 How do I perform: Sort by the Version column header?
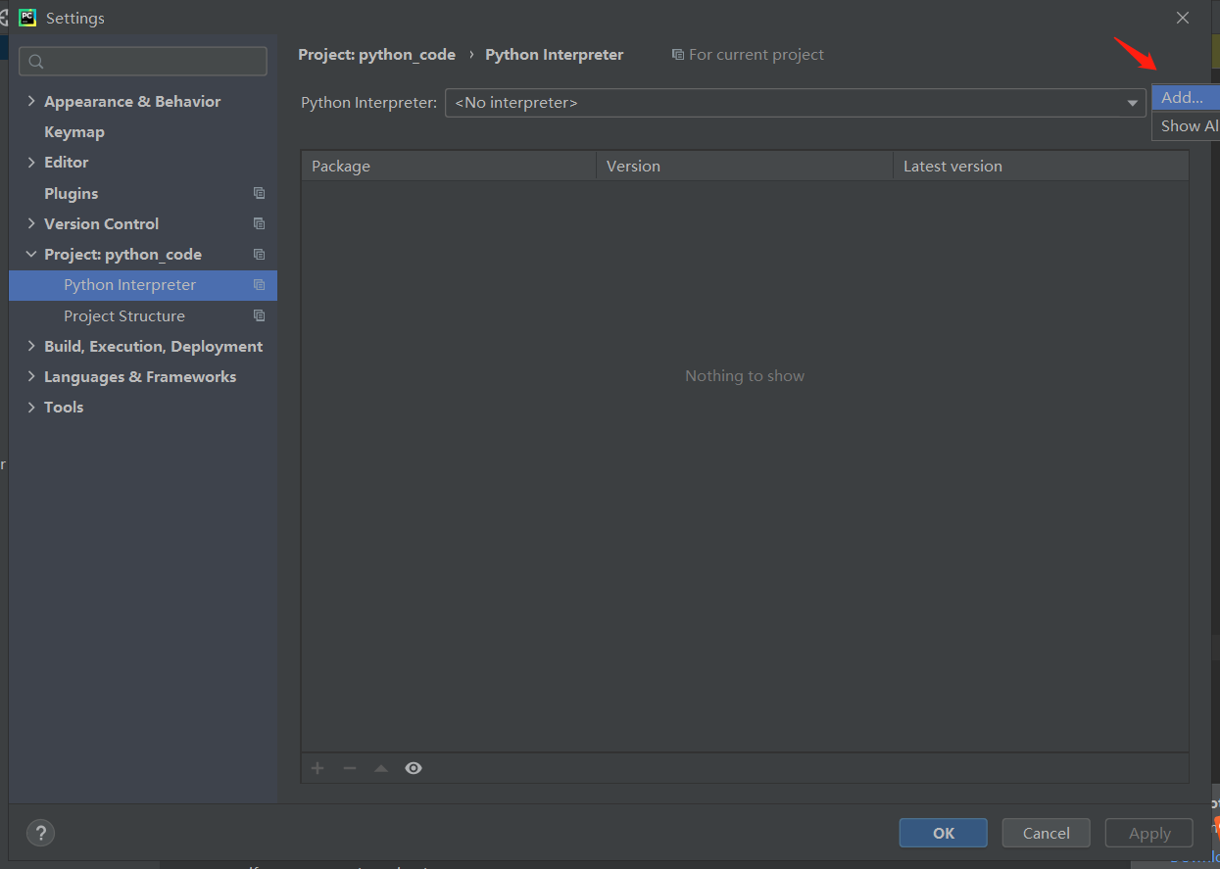coord(745,166)
